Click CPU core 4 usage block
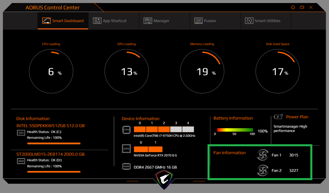329x193 pixels. [x=188, y=129]
